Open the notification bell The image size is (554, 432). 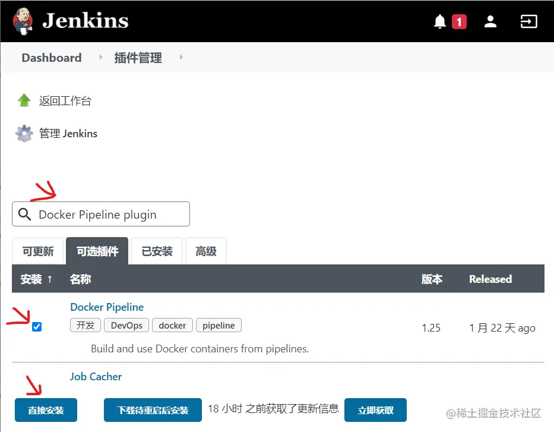439,21
